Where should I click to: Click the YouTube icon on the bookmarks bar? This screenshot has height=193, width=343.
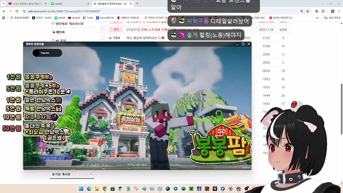[x=69, y=18]
